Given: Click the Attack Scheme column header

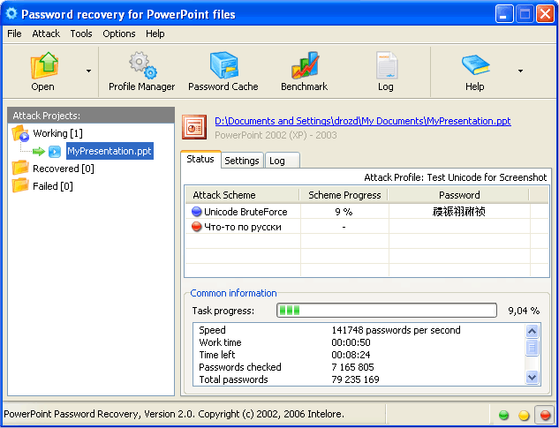Looking at the screenshot, I should pyautogui.click(x=242, y=195).
